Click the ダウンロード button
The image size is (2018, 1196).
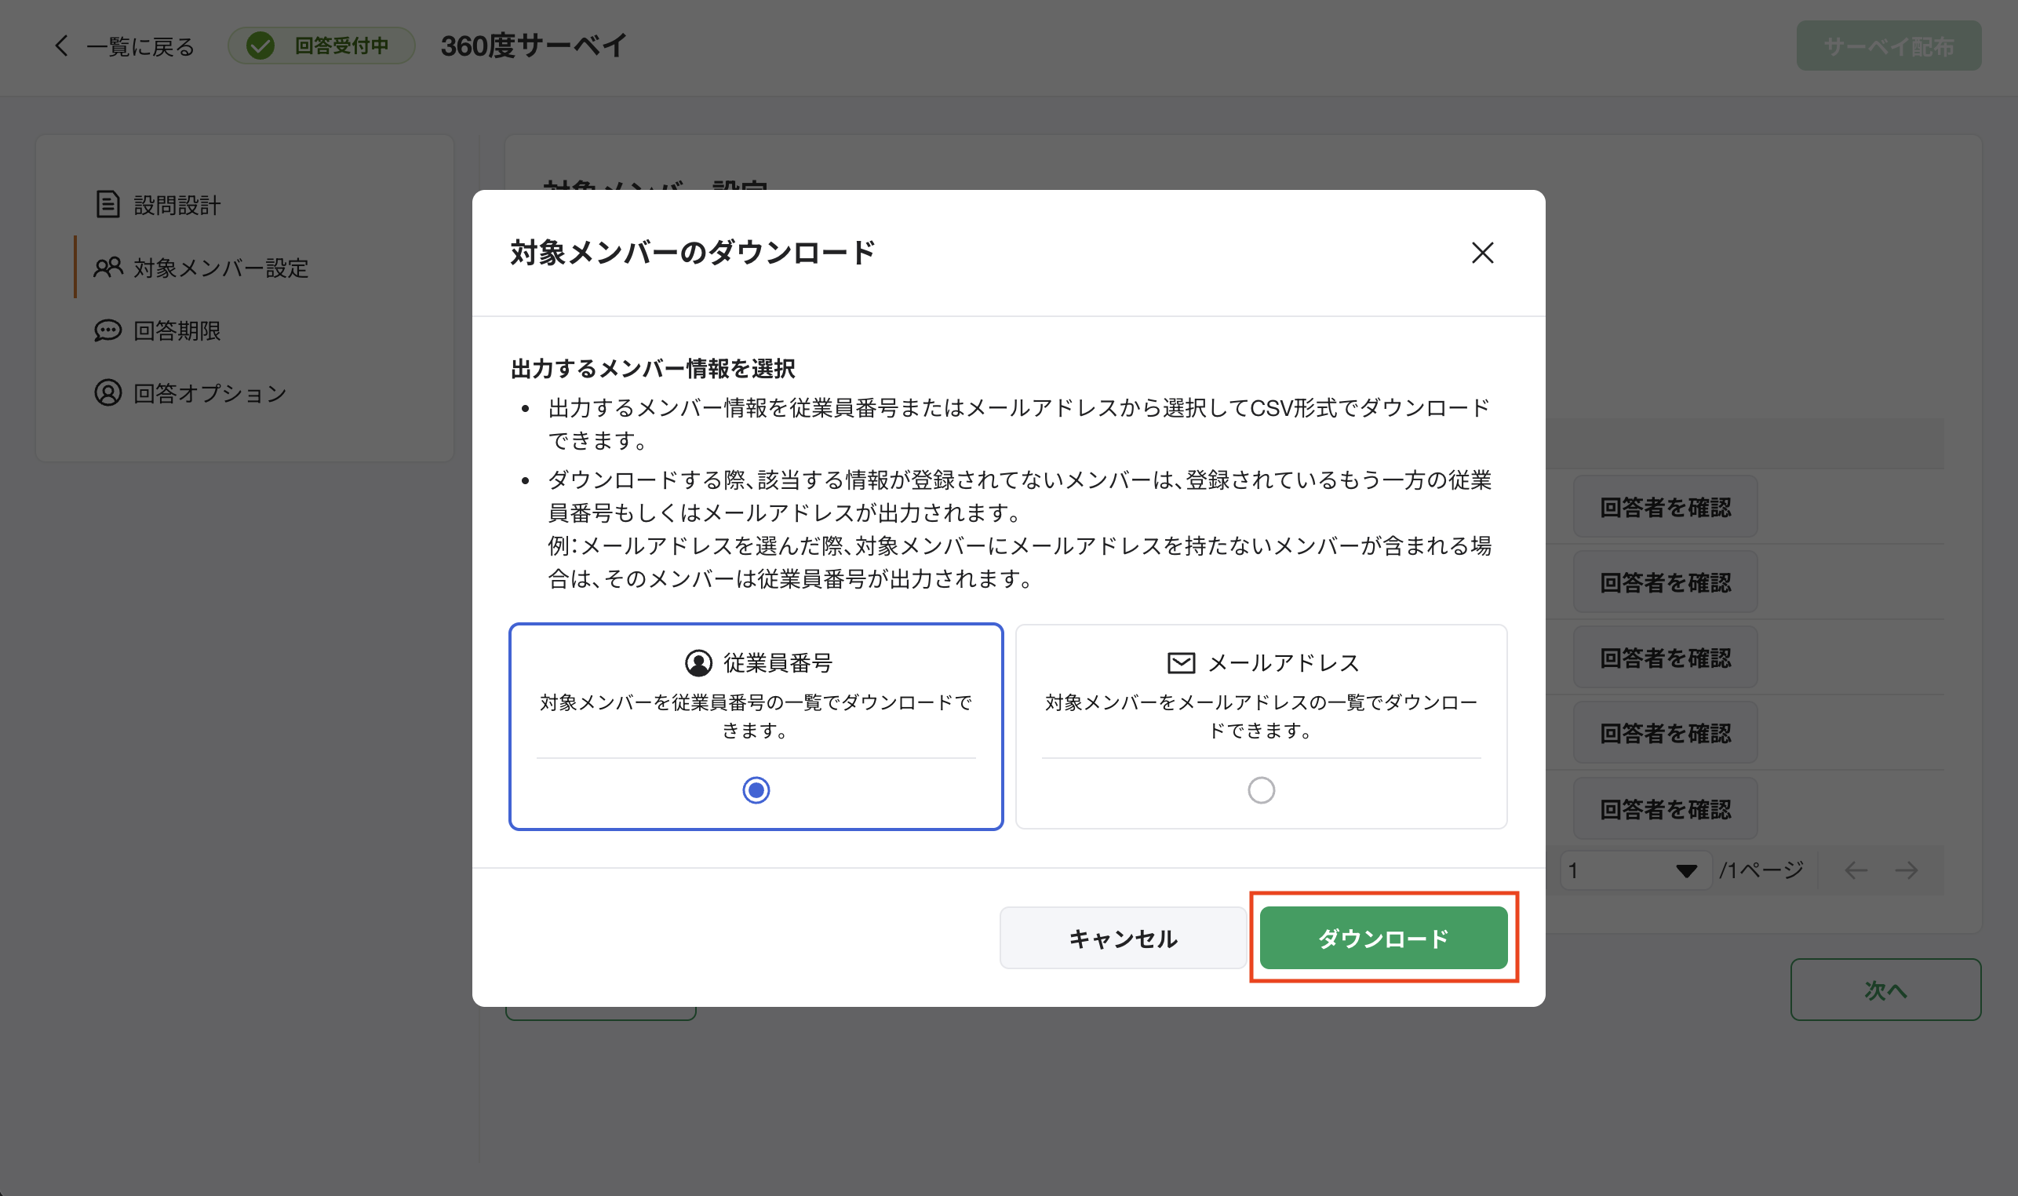tap(1383, 937)
